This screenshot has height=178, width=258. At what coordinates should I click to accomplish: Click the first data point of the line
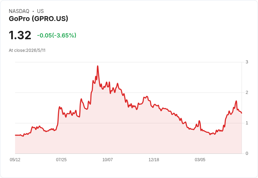point(15,135)
